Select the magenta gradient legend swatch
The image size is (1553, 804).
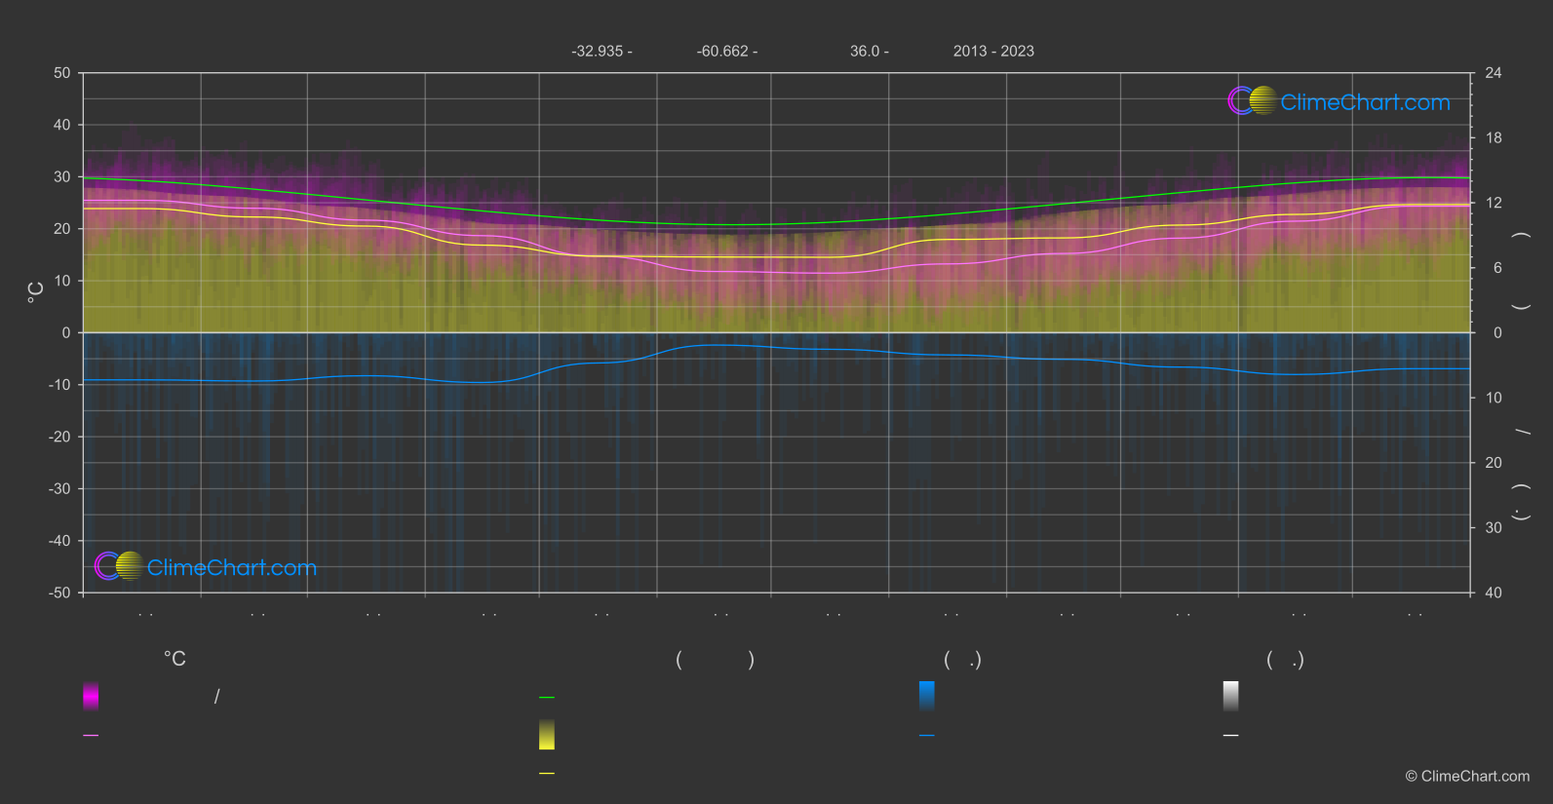click(x=91, y=696)
